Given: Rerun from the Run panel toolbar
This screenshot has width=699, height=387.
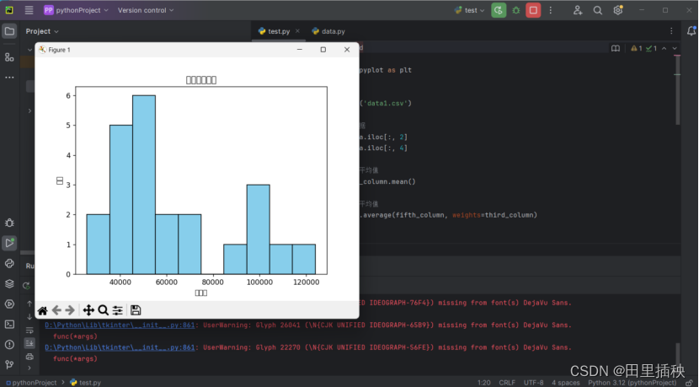Looking at the screenshot, I should coord(27,285).
